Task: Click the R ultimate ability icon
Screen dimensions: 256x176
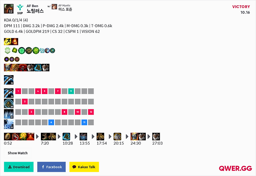Action: click(x=9, y=124)
